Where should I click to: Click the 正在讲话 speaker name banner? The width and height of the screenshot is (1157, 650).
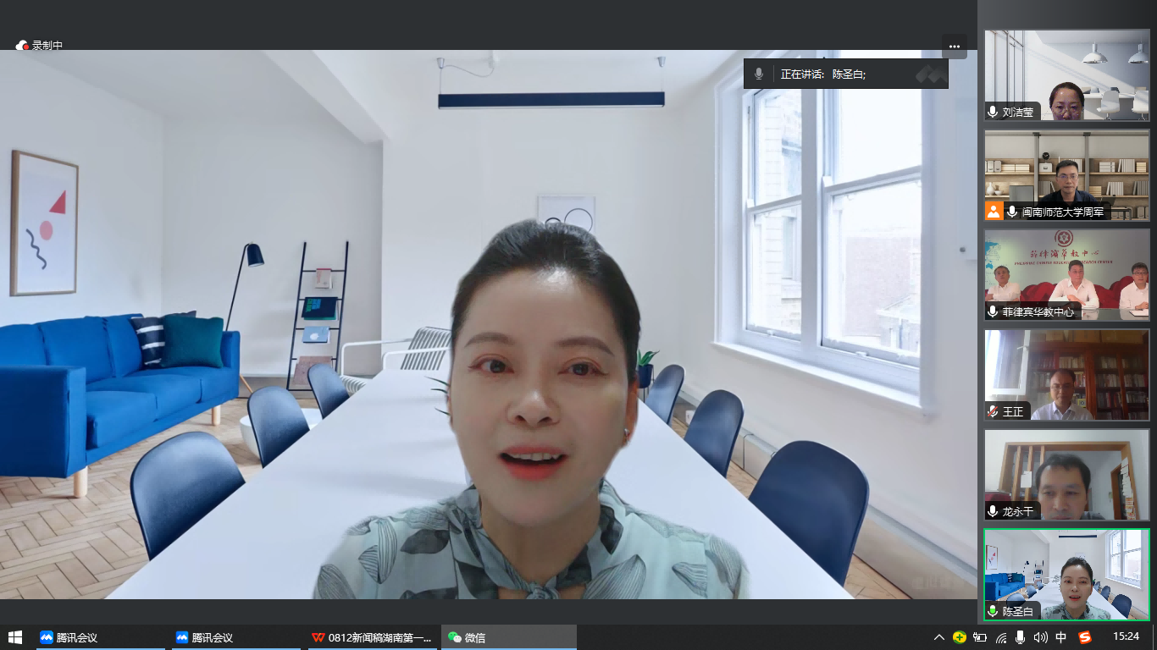(x=845, y=74)
